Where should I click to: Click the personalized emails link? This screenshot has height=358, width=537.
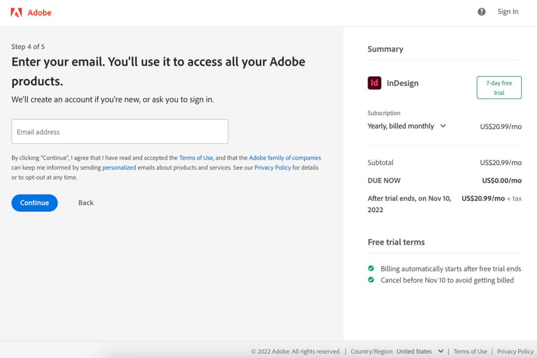point(119,168)
